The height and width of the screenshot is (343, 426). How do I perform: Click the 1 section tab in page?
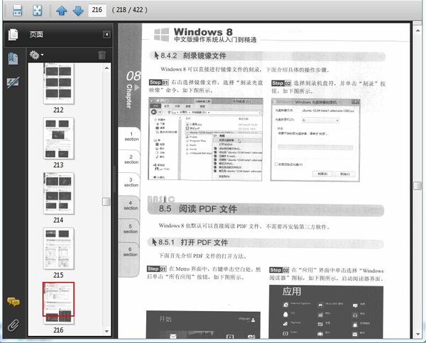pyautogui.click(x=130, y=137)
